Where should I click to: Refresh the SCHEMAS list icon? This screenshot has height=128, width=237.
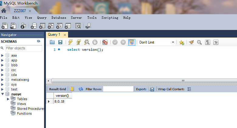[39, 41]
